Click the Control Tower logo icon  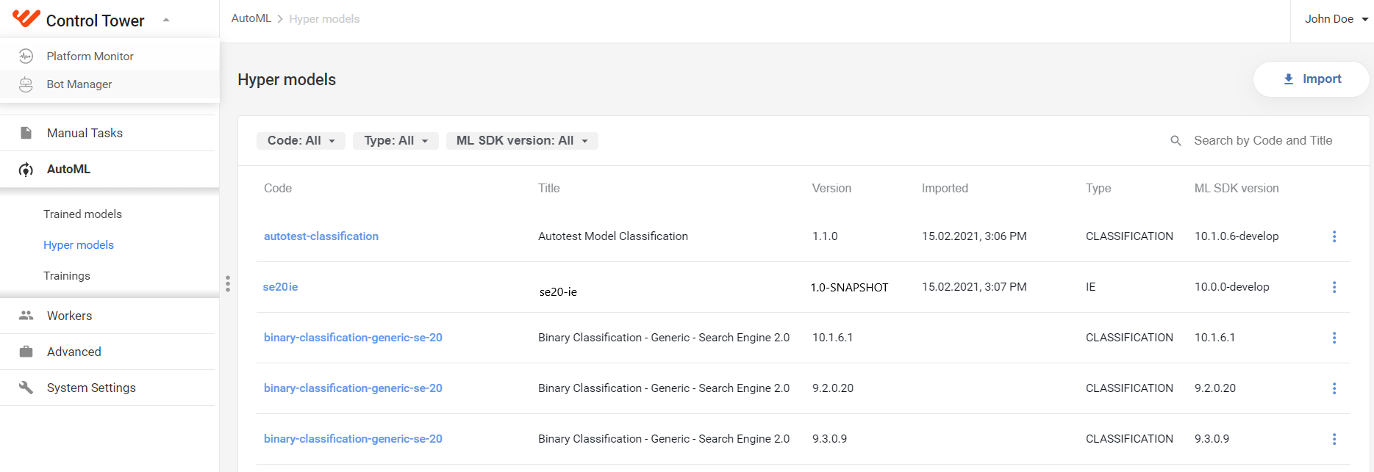pyautogui.click(x=26, y=18)
